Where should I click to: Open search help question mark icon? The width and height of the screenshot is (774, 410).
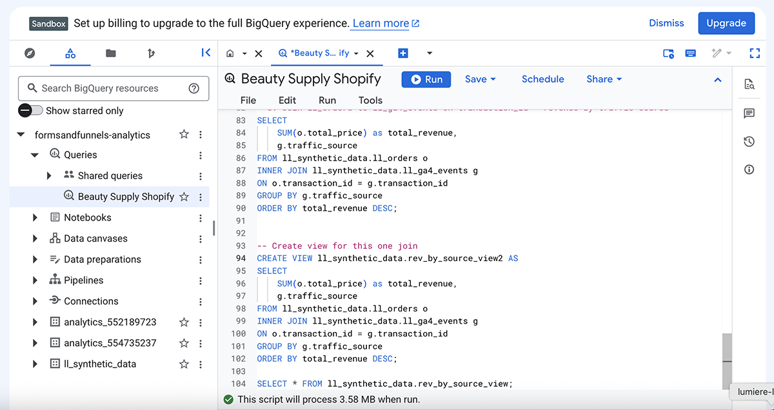click(193, 88)
